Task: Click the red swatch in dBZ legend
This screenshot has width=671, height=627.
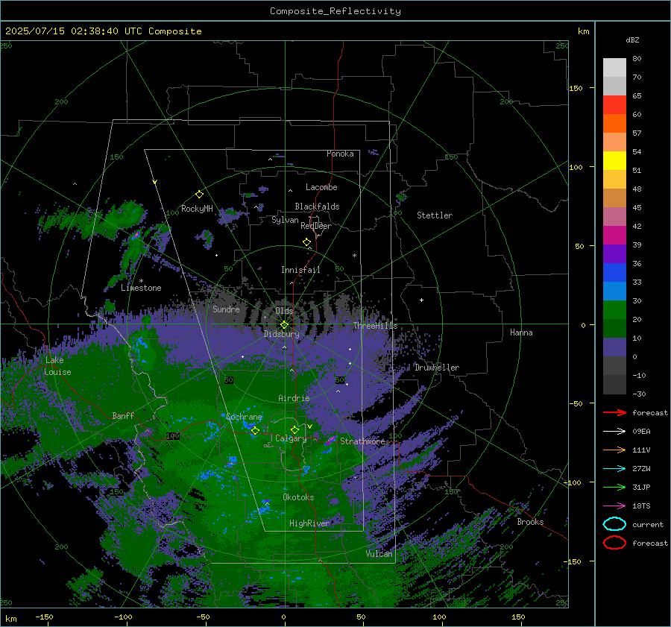Action: (x=614, y=104)
